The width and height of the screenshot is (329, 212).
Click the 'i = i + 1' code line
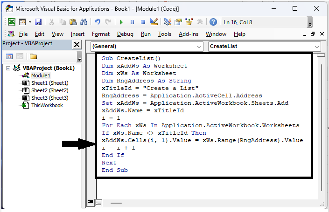(x=119, y=148)
